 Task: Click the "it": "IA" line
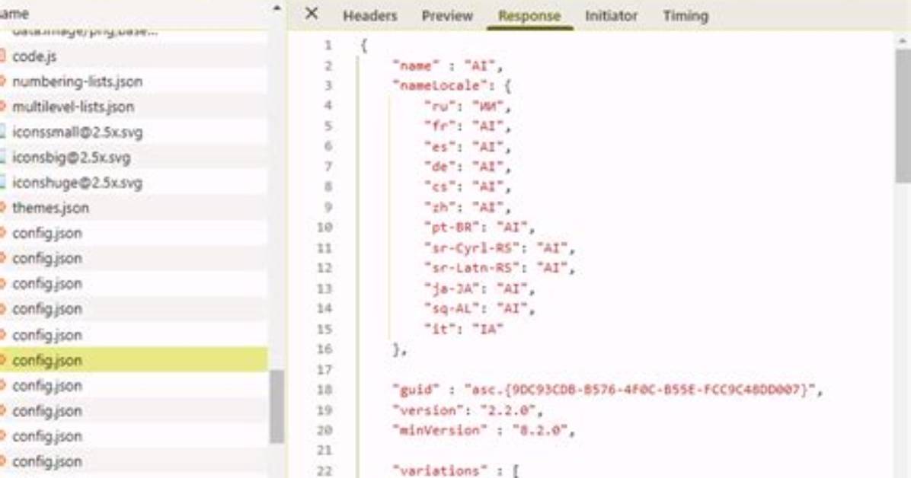click(x=464, y=330)
